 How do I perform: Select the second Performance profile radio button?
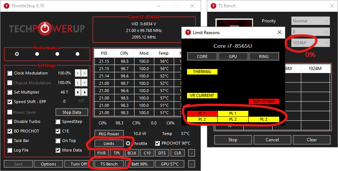click(x=37, y=54)
